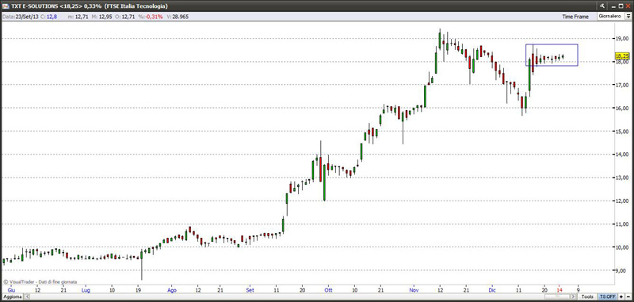
Task: Click the 19,00 price axis label
Action: 621,38
